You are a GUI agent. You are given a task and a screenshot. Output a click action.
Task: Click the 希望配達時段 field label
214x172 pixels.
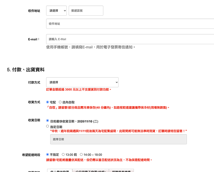point(31,155)
